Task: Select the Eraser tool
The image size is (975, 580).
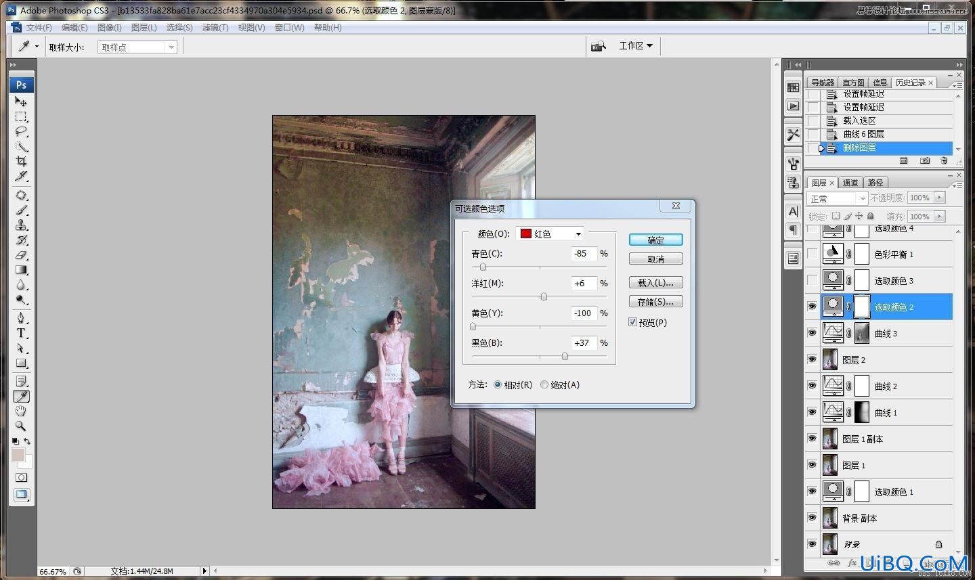Action: point(21,255)
